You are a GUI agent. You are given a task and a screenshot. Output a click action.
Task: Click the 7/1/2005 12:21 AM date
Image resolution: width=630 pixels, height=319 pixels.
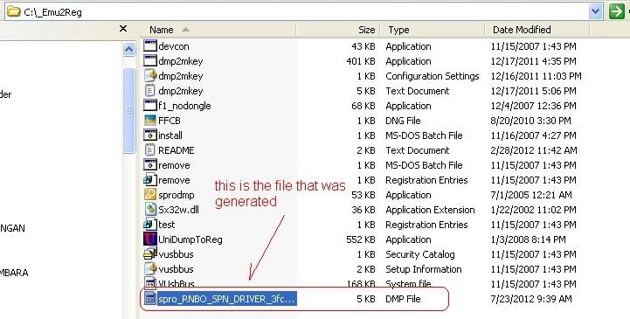pyautogui.click(x=530, y=195)
